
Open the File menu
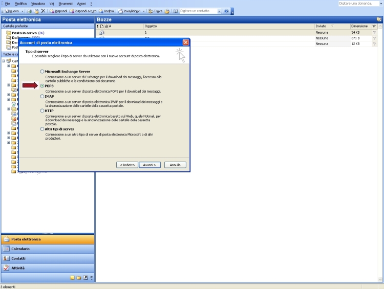pyautogui.click(x=8, y=4)
